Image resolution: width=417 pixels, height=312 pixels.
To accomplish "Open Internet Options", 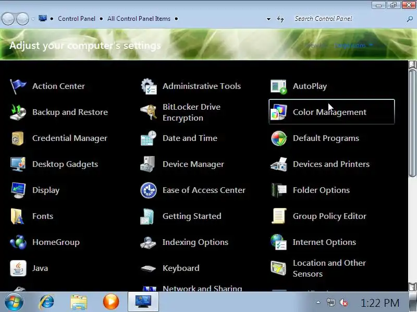I will (x=313, y=242).
